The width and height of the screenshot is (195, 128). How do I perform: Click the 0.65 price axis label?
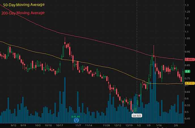click(187, 92)
